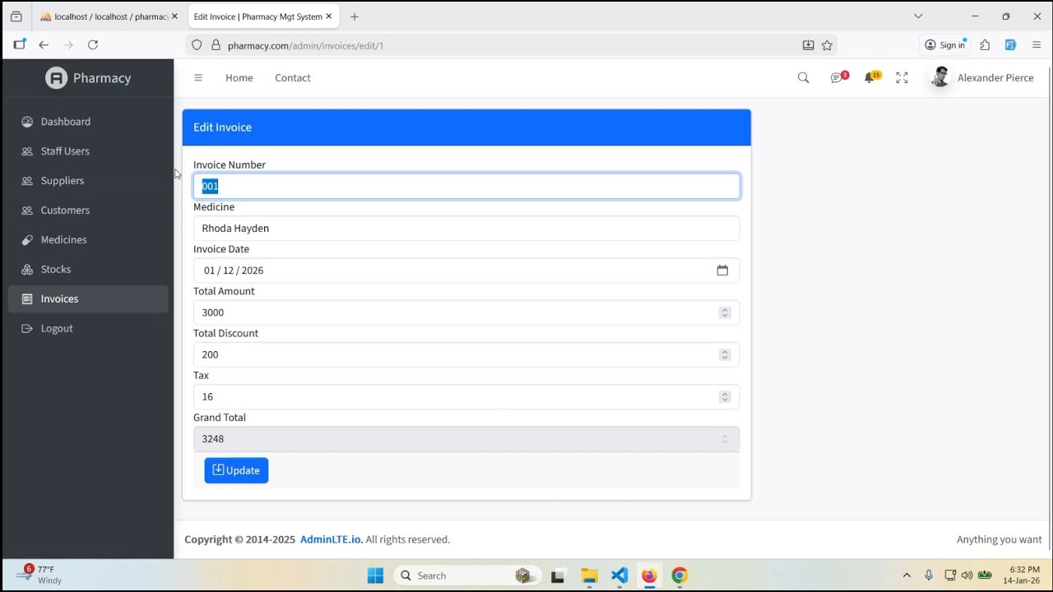
Task: Click Firefox Sign in button
Action: (944, 45)
